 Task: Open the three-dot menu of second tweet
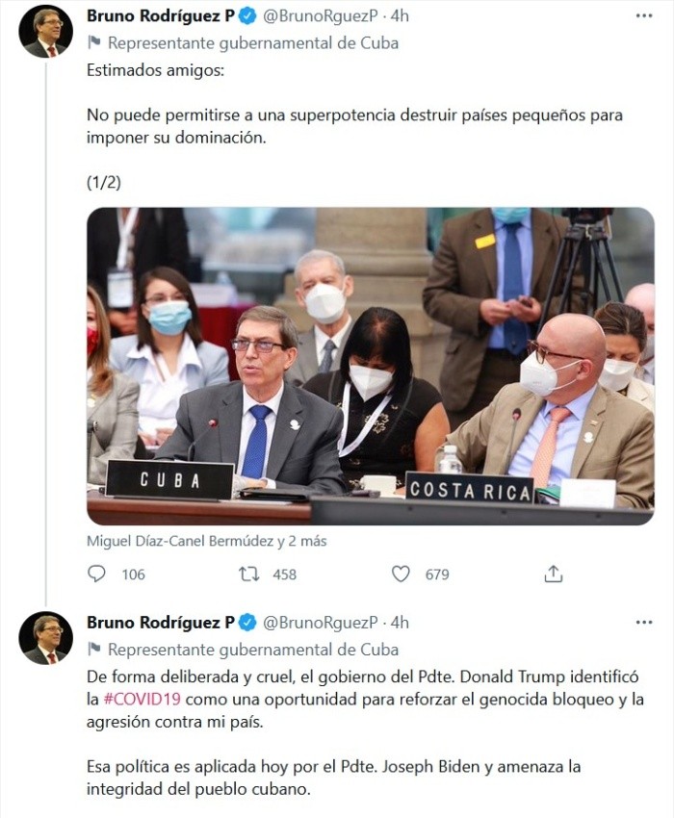coord(644,623)
